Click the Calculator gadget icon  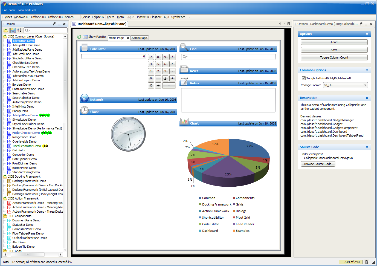(85, 47)
